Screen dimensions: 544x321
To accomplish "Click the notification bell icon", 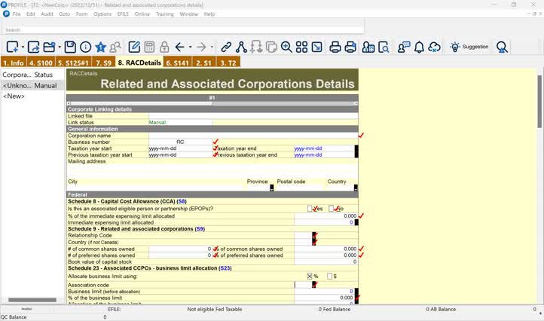I will [x=419, y=47].
